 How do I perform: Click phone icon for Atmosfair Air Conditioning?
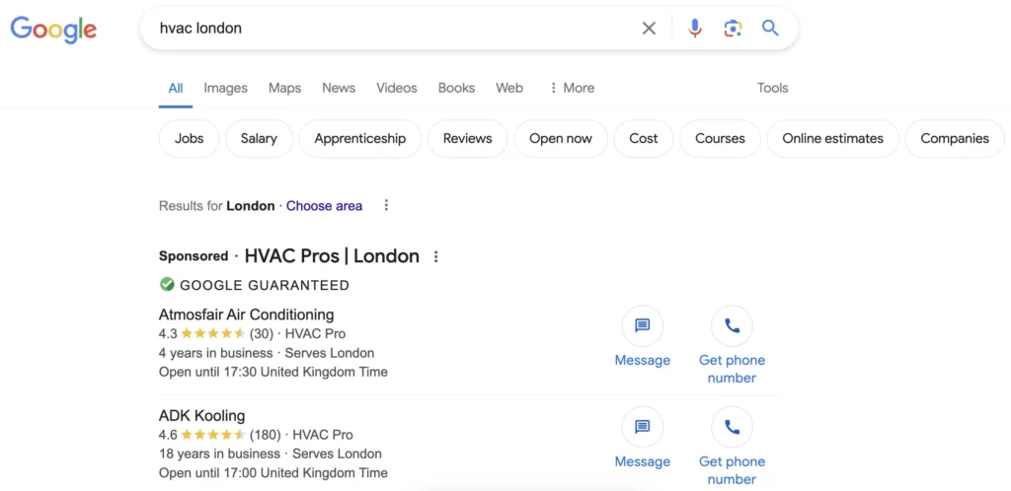(x=732, y=325)
